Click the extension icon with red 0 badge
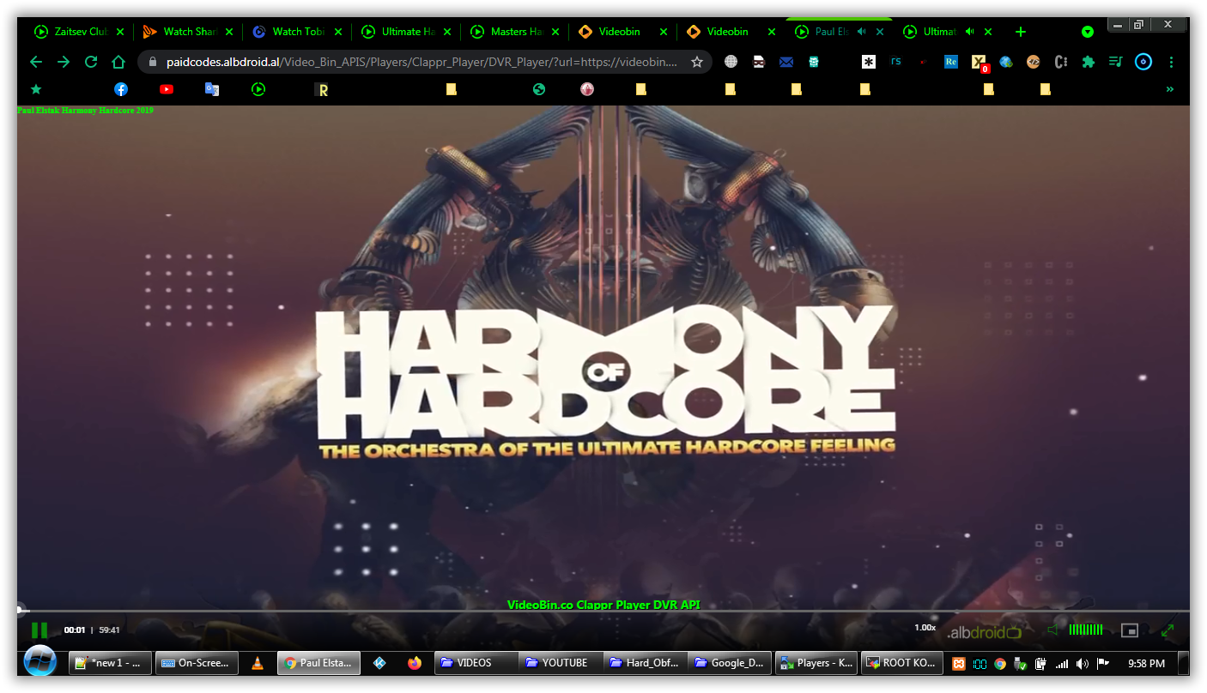Image resolution: width=1207 pixels, height=693 pixels. point(979,63)
